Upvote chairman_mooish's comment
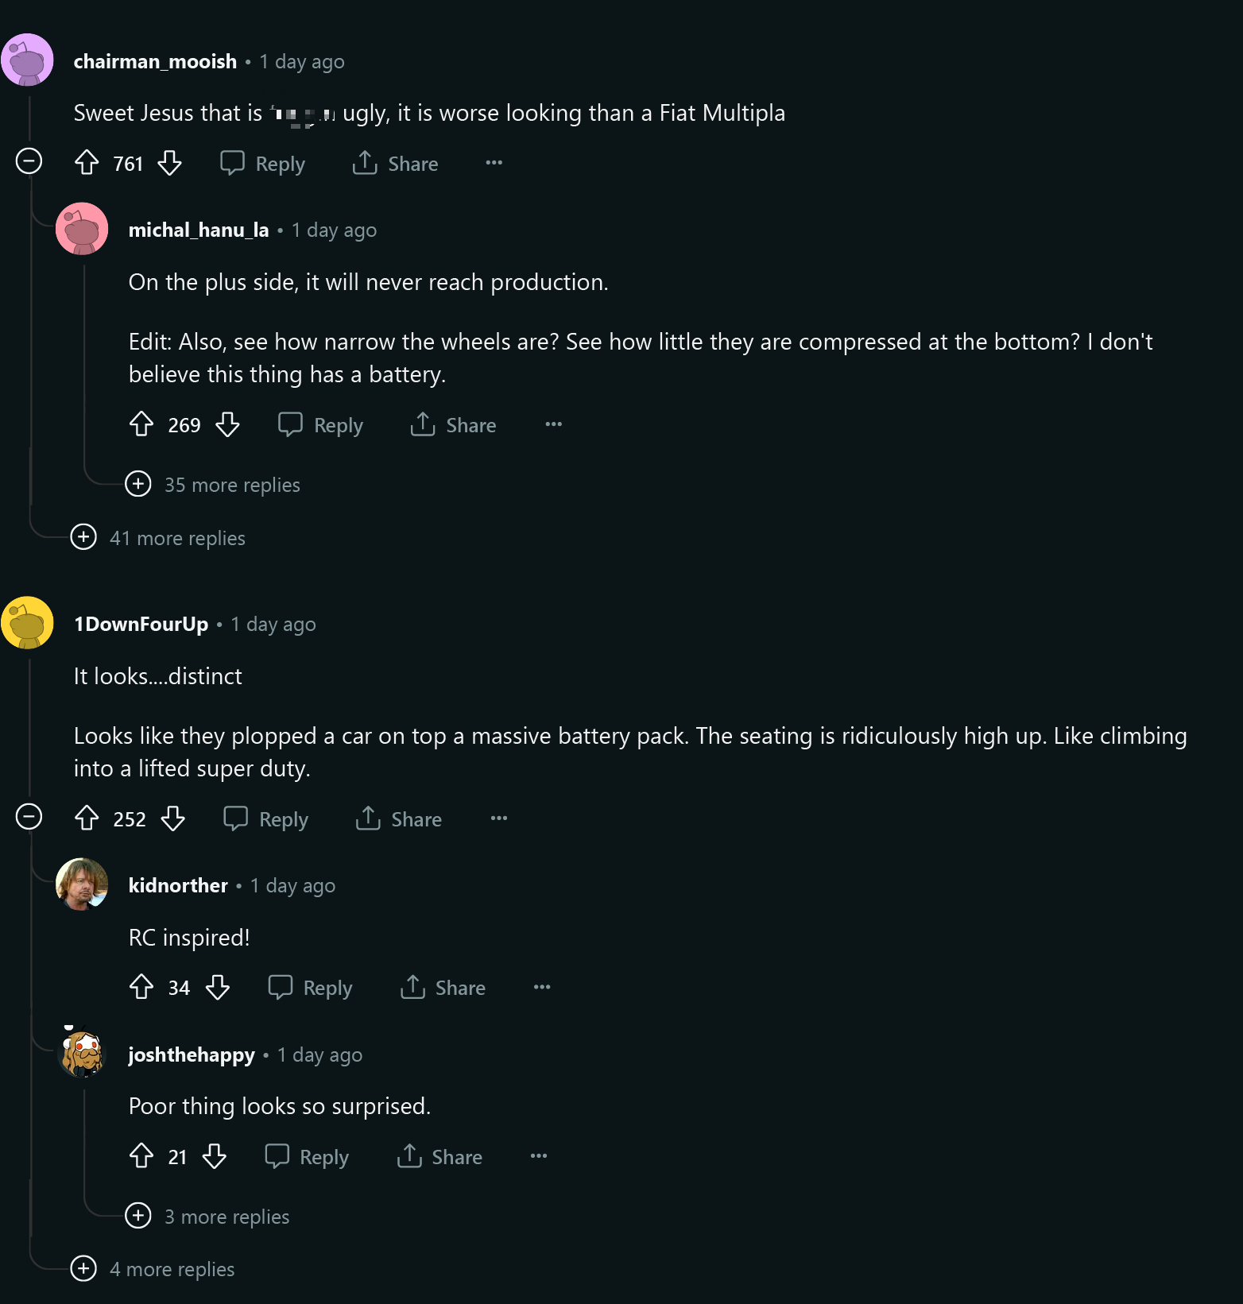This screenshot has height=1304, width=1243. pyautogui.click(x=87, y=163)
